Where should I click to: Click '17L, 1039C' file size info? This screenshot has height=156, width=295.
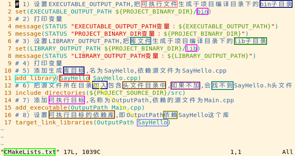[x=82, y=152]
